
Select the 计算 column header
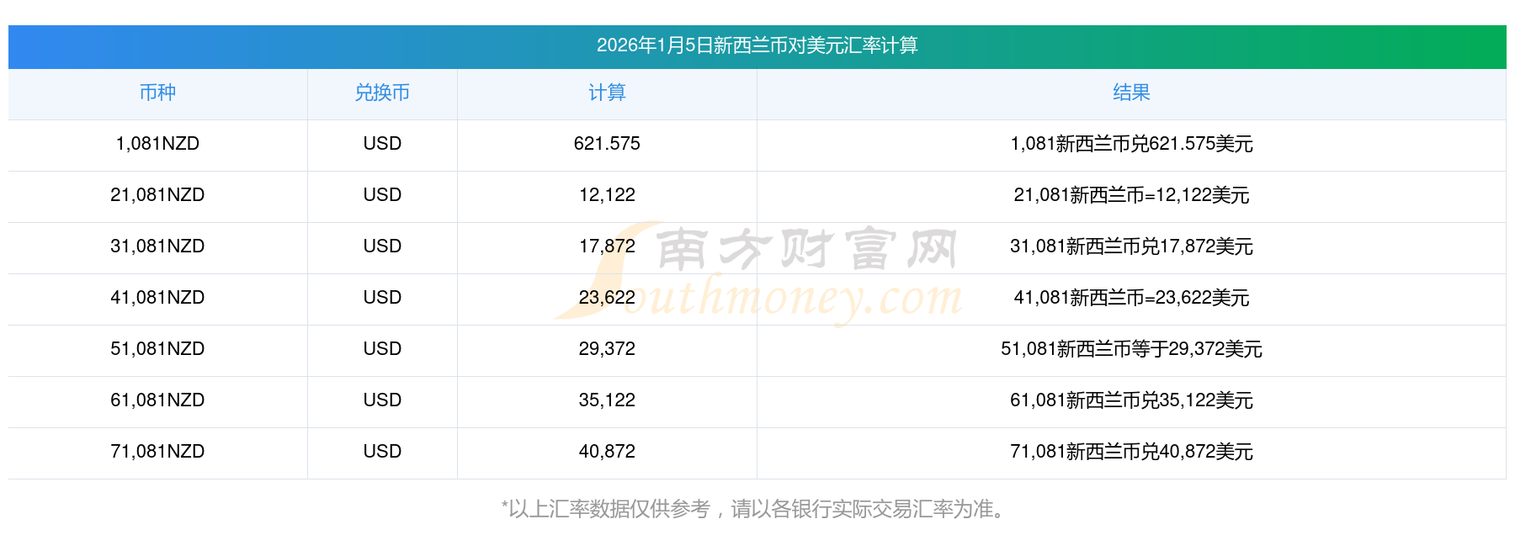[607, 93]
